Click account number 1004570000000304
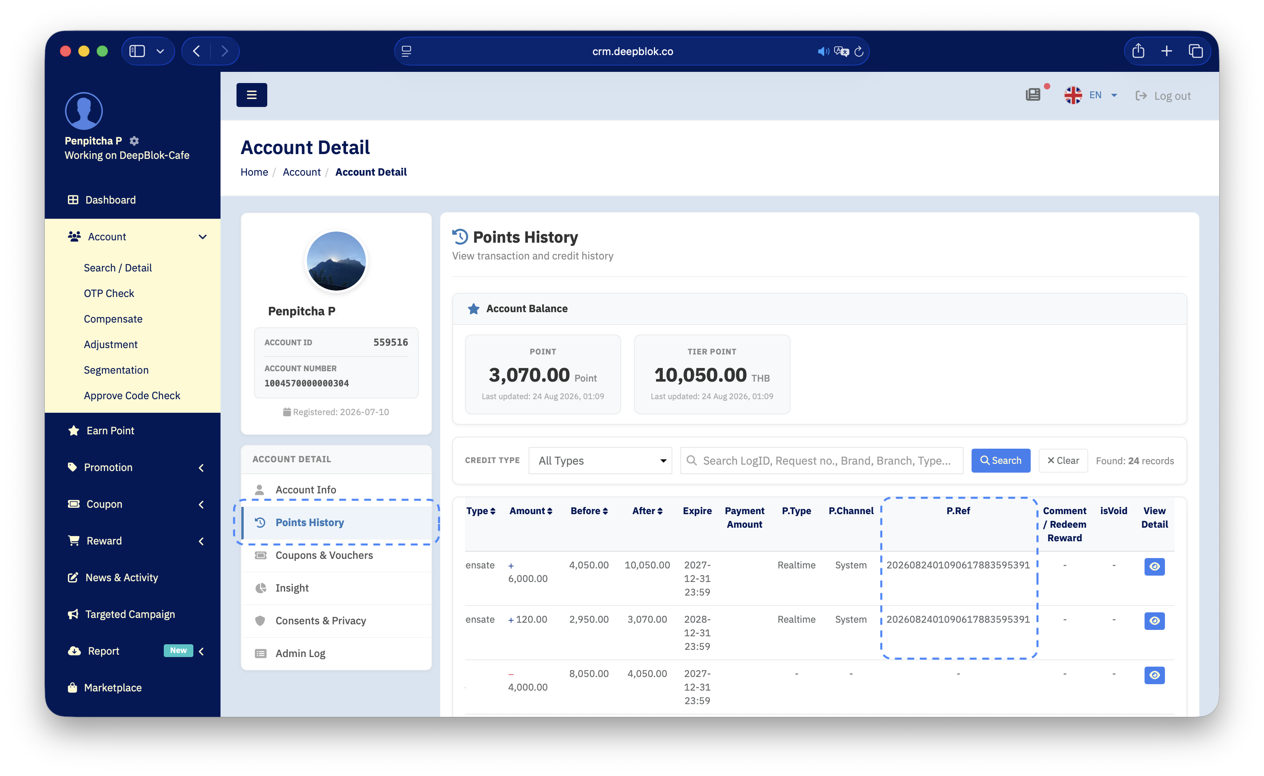 click(x=307, y=383)
